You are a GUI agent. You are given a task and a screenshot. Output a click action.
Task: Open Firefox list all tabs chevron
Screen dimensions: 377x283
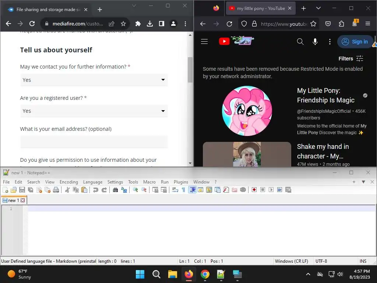[318, 8]
